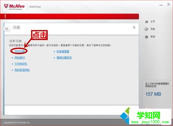Click the 功能 panel title

[x=17, y=27]
